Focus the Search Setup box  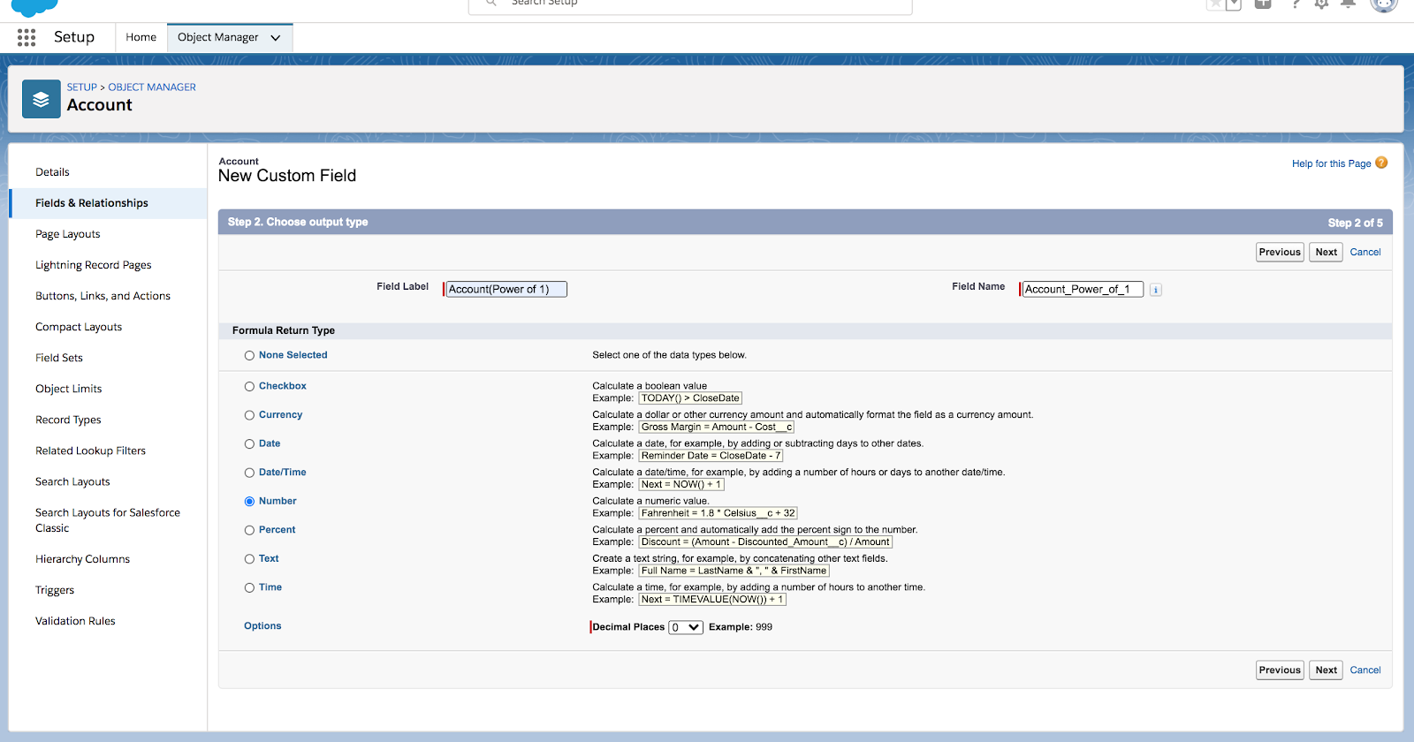coord(690,5)
